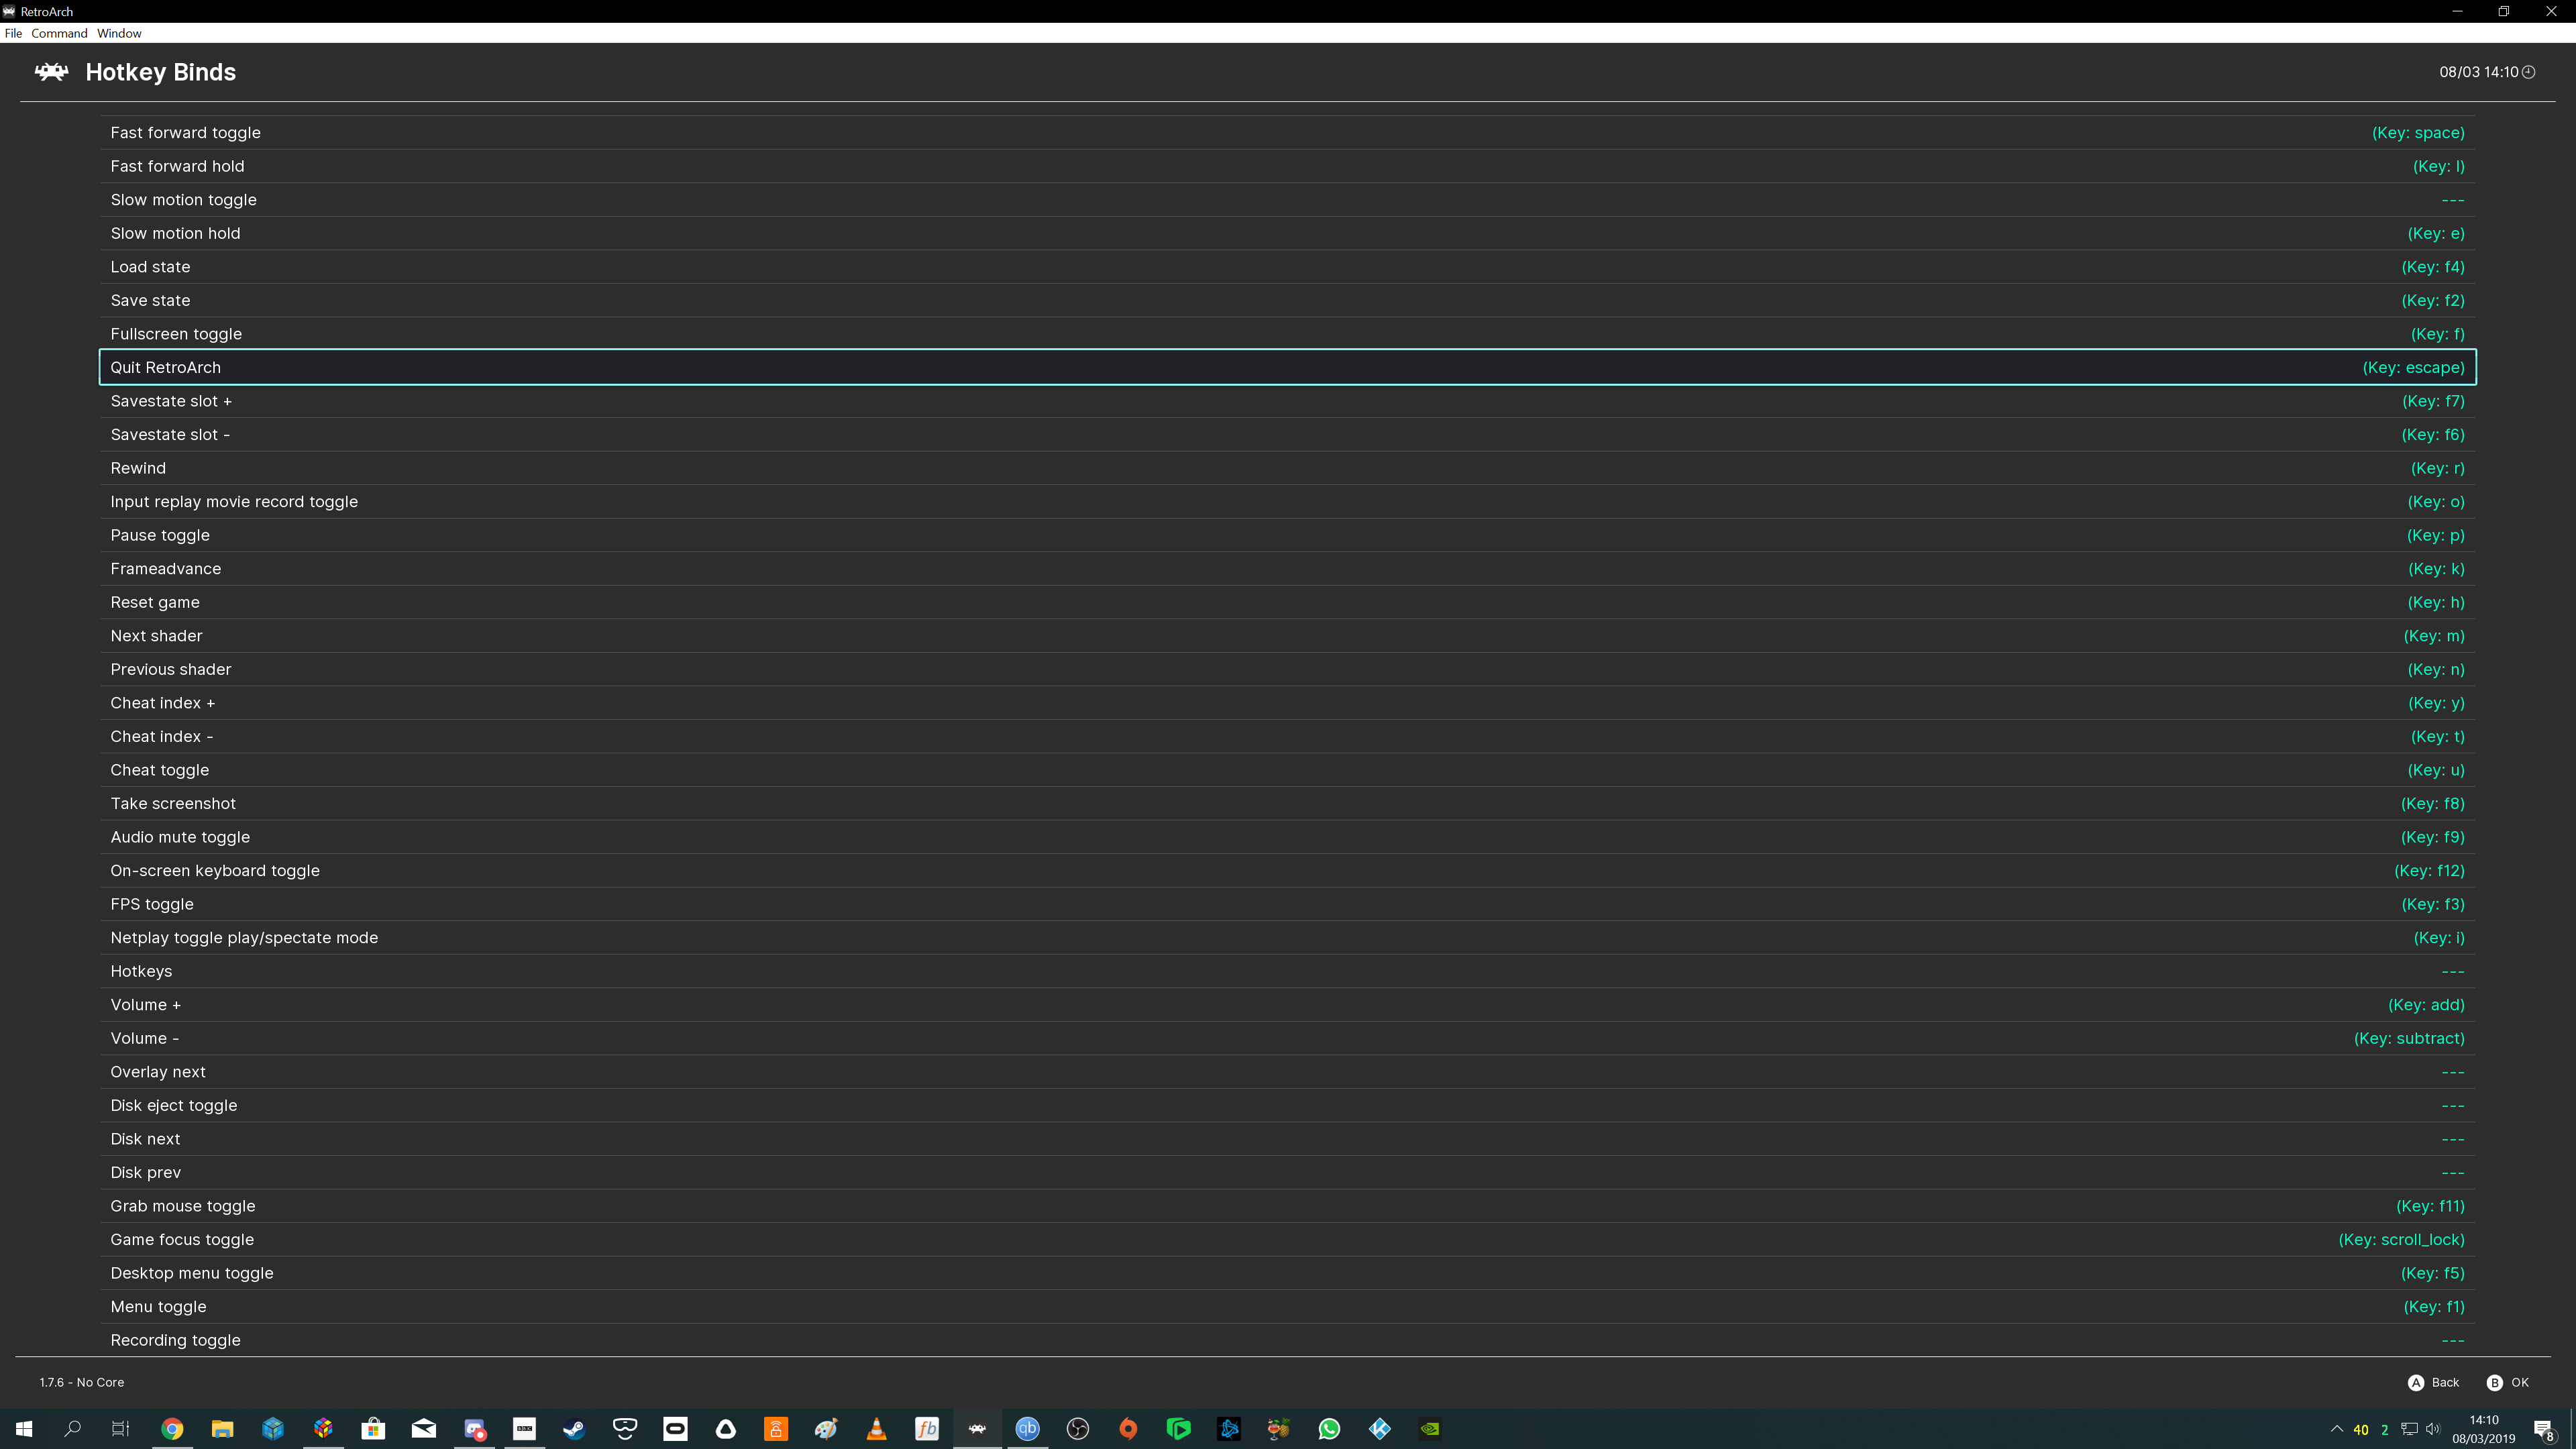Viewport: 2576px width, 1449px height.
Task: Launch Google Chrome from the taskbar
Action: pyautogui.click(x=172, y=1429)
